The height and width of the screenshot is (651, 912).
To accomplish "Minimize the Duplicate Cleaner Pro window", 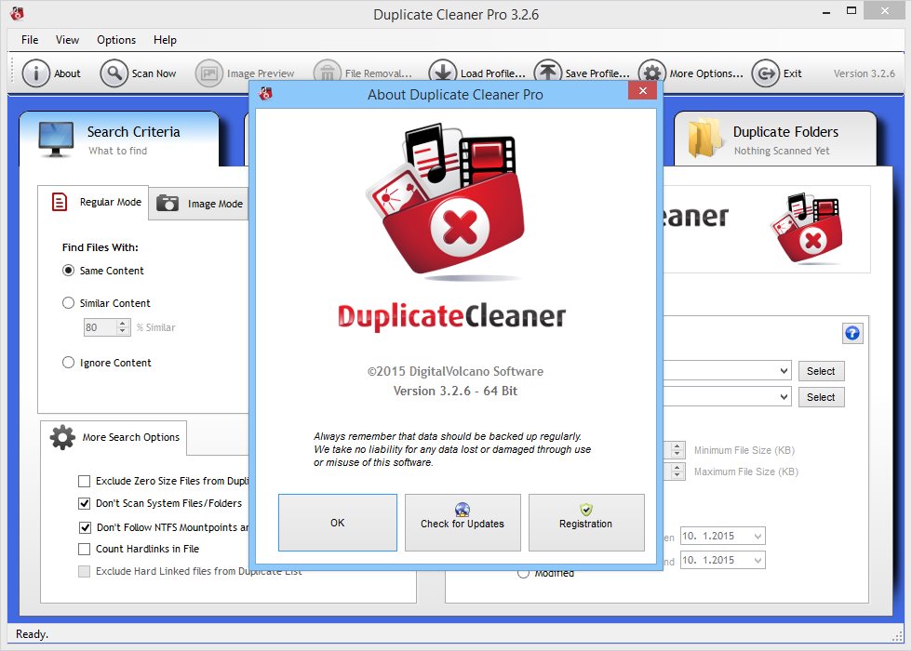I will pos(826,11).
